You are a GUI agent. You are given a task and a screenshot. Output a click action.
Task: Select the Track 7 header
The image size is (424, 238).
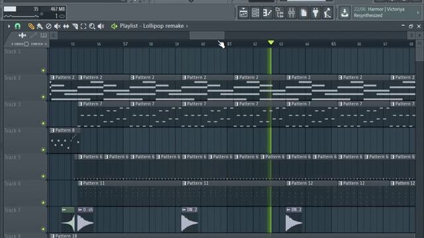[26, 220]
